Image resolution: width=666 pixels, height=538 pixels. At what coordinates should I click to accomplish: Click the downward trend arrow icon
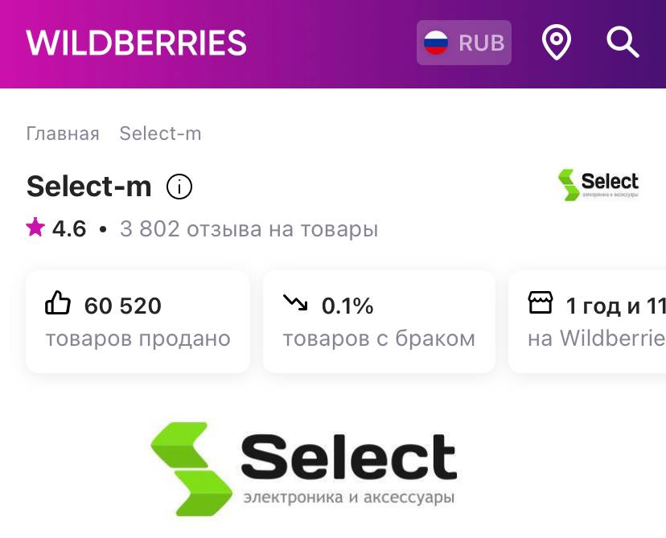pos(295,303)
